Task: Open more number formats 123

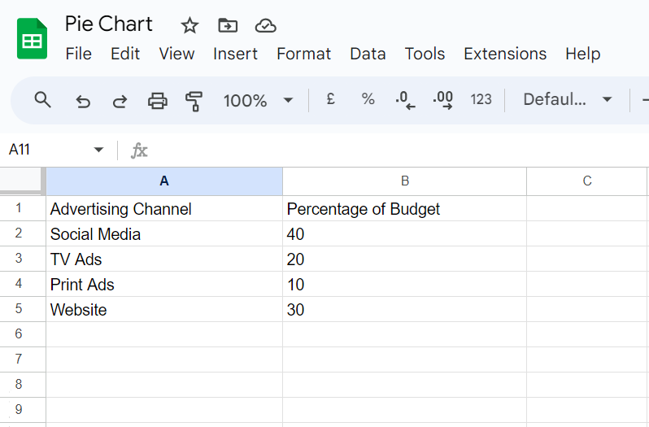Action: click(481, 99)
